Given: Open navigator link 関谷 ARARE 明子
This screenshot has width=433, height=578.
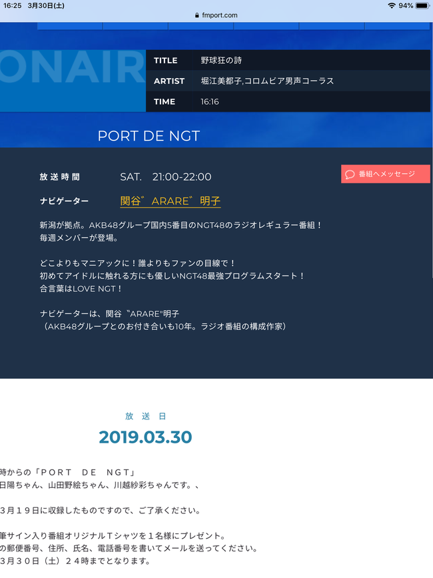Looking at the screenshot, I should 170,201.
